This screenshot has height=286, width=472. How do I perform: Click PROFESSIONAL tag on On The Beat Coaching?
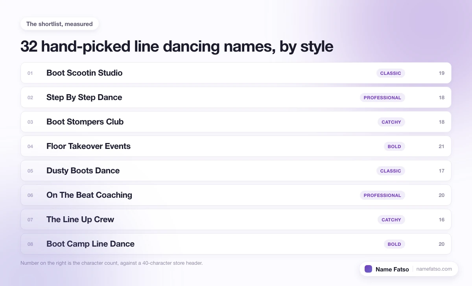tap(382, 195)
